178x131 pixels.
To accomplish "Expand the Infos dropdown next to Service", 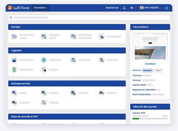I will [x=158, y=71].
